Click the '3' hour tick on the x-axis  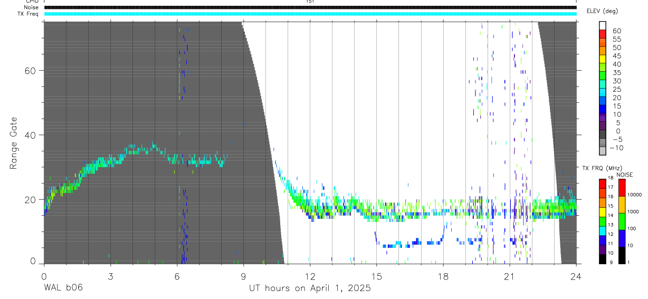click(x=110, y=276)
